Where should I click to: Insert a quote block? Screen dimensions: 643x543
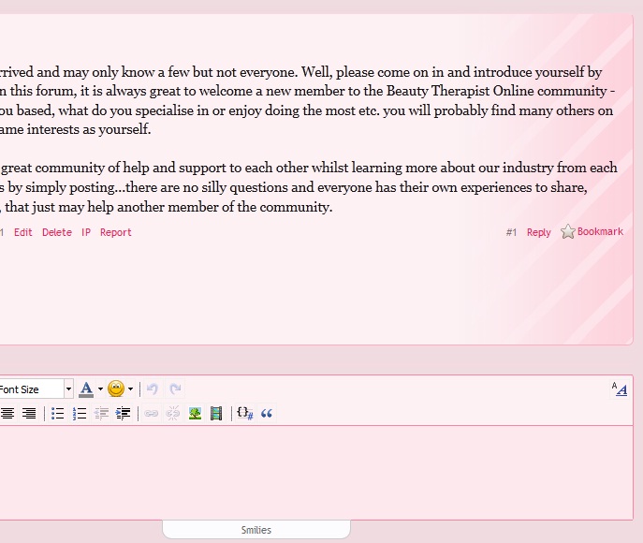tap(267, 414)
